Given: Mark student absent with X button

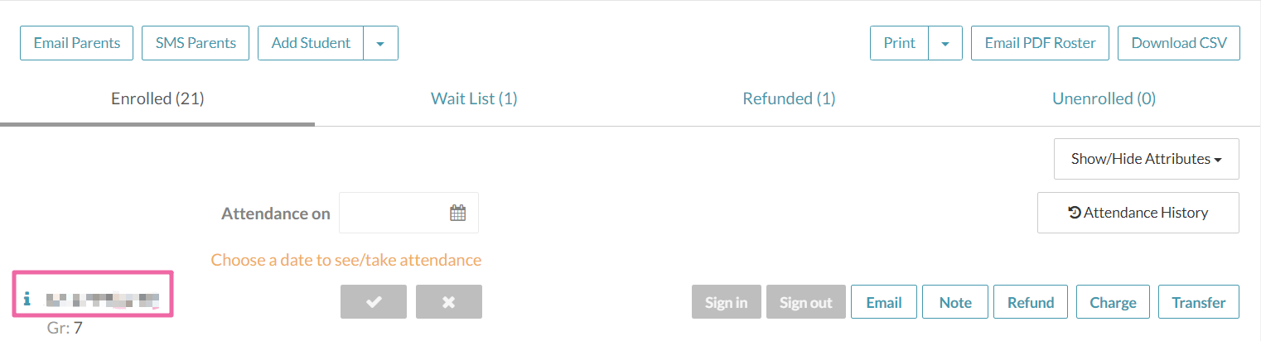Looking at the screenshot, I should tap(448, 302).
